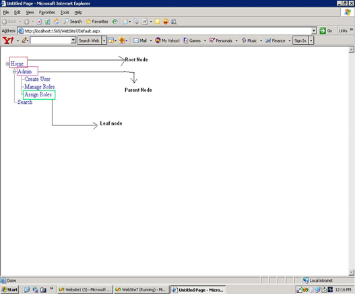Click the Yahoo bookmarks folder icon

pyautogui.click(x=111, y=40)
